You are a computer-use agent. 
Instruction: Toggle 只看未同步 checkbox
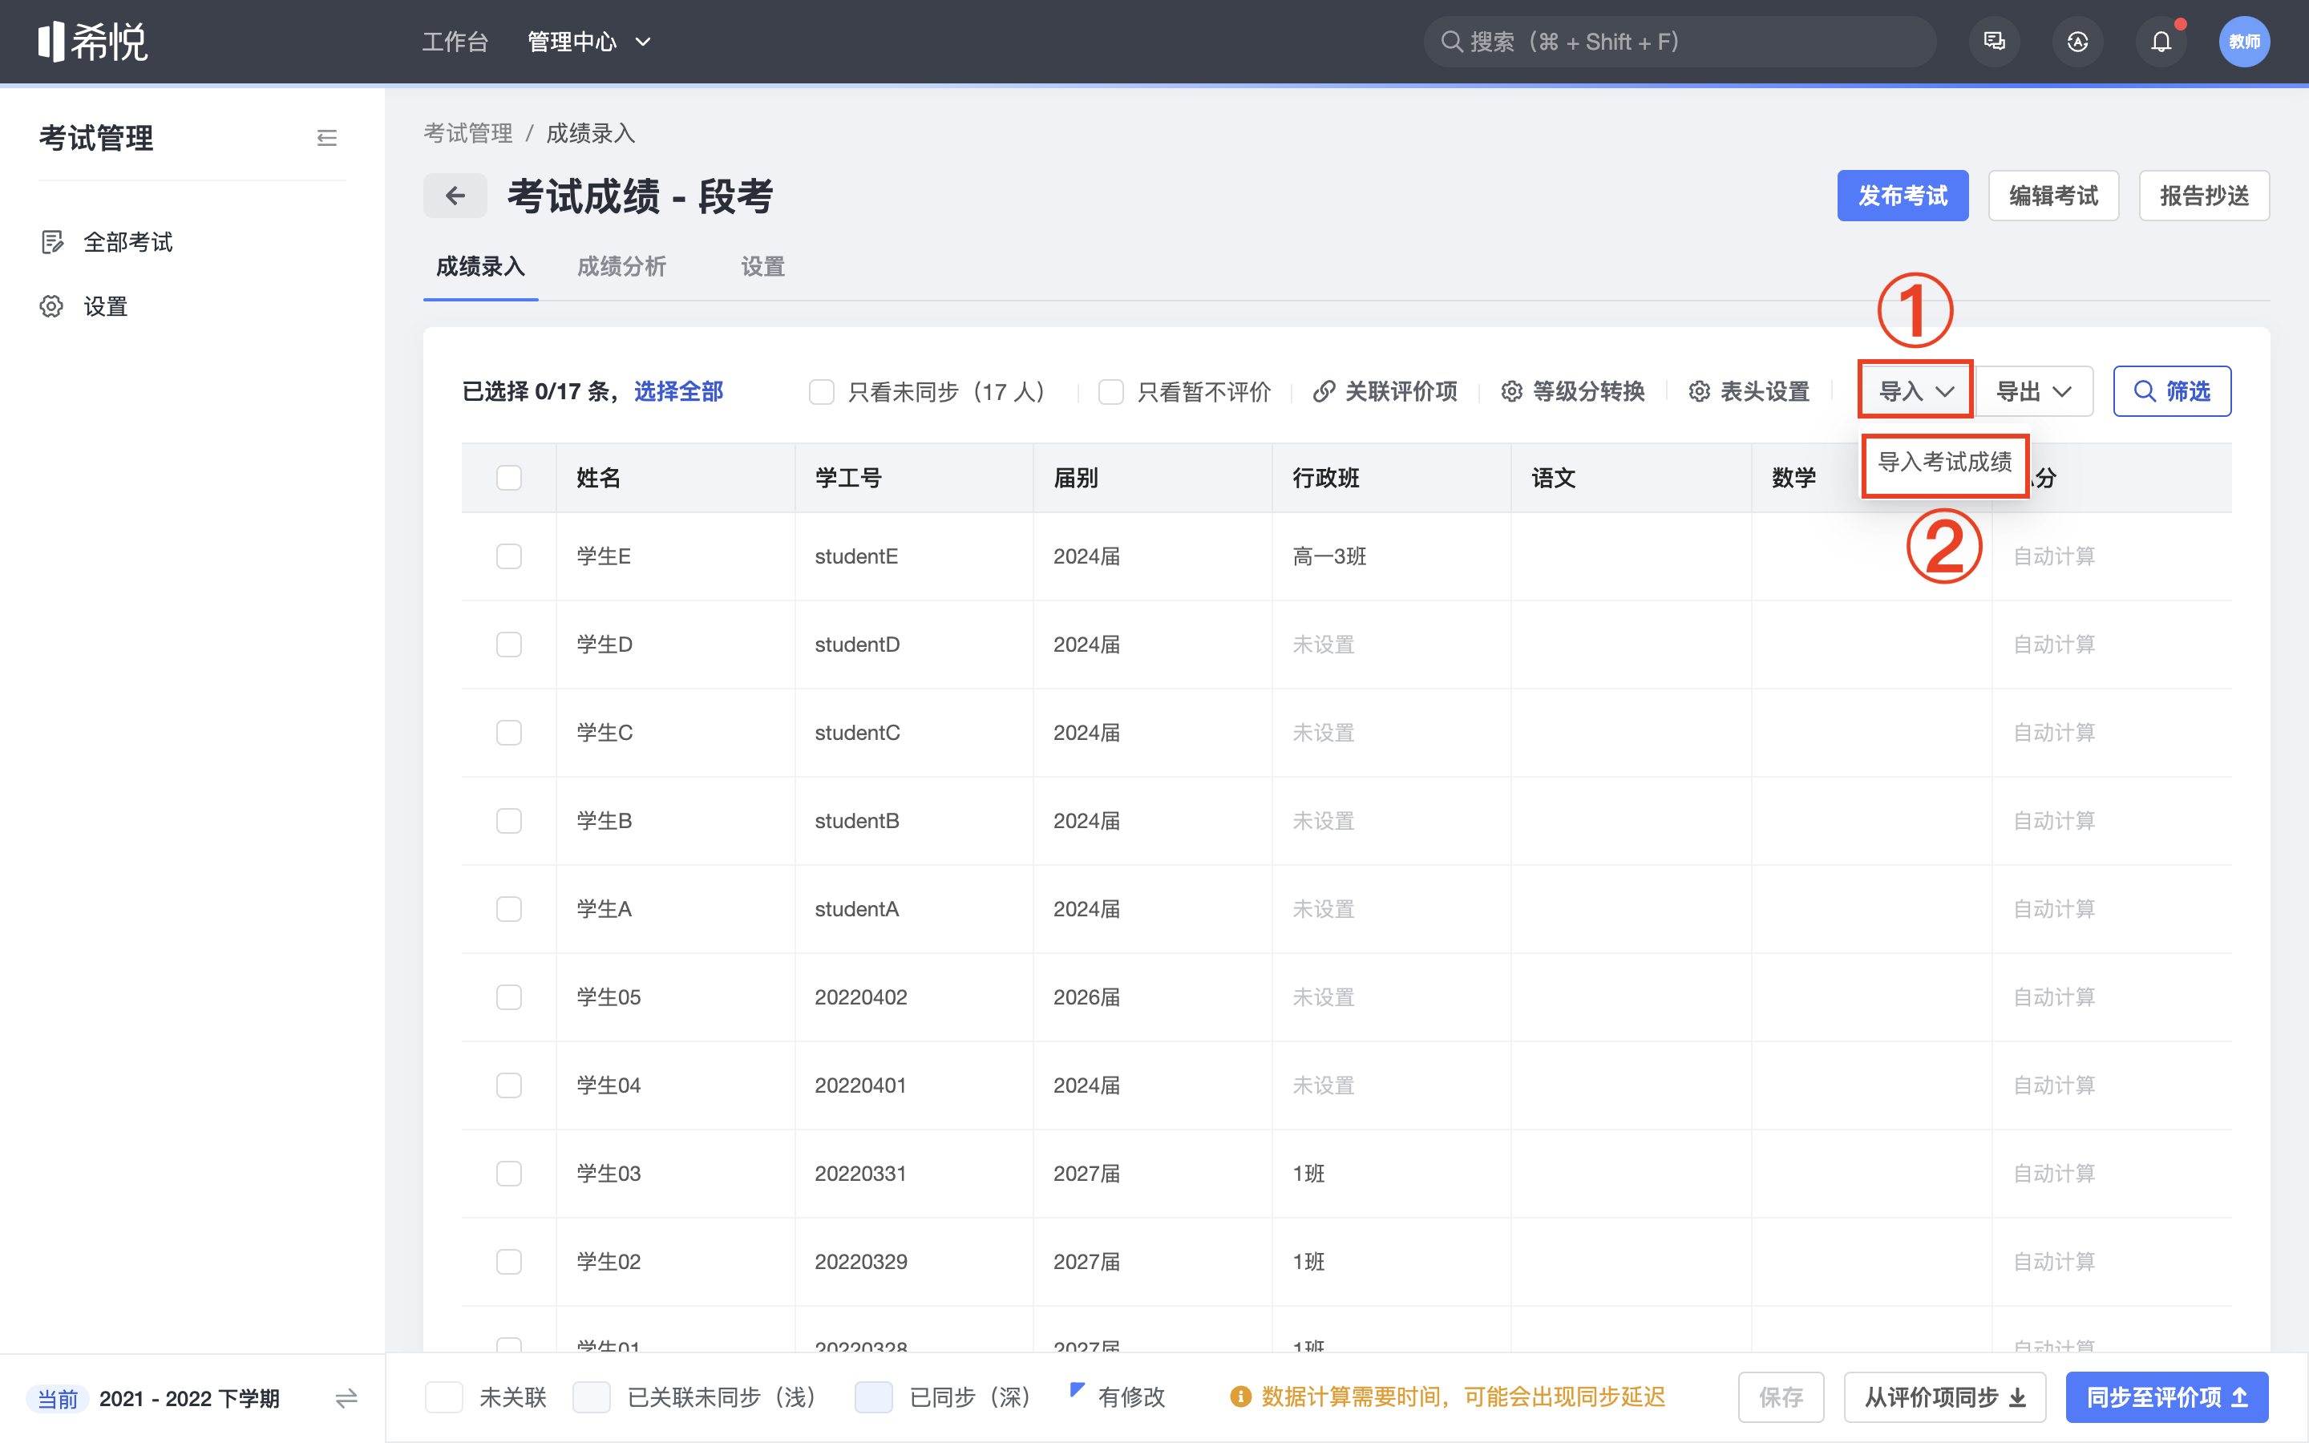822,391
